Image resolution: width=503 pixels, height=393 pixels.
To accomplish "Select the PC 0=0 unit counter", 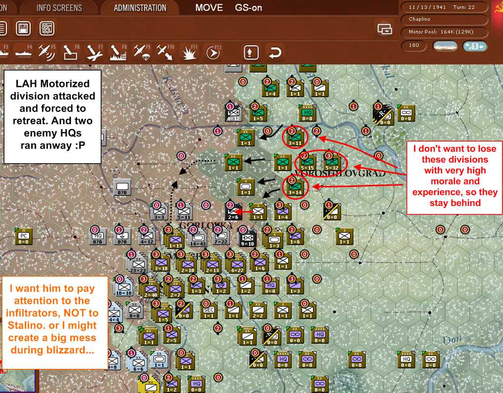I will 23,236.
